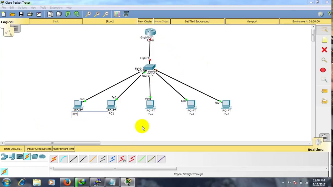Click the Print icon in the toolbar
The height and width of the screenshot is (187, 333).
click(x=30, y=14)
